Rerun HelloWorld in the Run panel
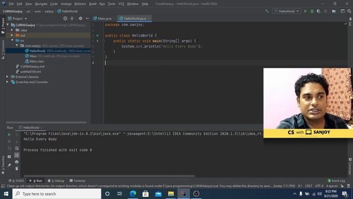Viewport: 353px width, 199px height. (x=9, y=135)
